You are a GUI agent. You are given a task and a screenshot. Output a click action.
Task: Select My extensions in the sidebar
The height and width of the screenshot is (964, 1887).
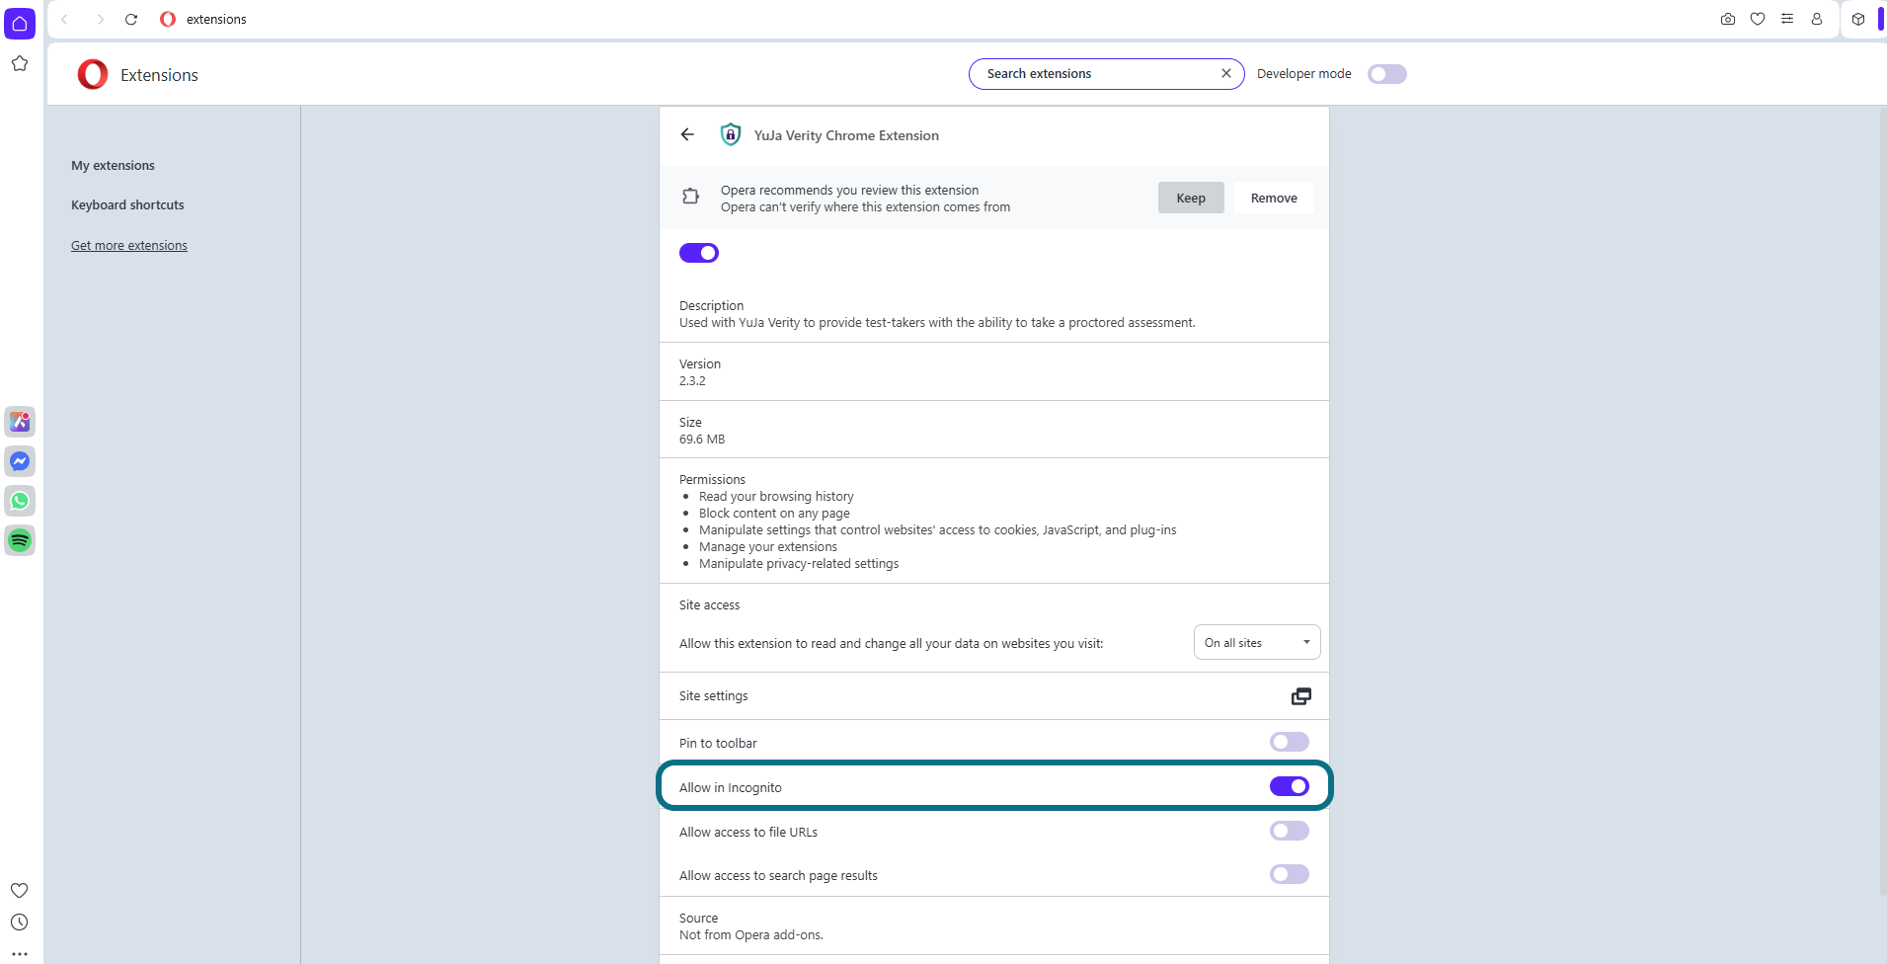coord(113,165)
